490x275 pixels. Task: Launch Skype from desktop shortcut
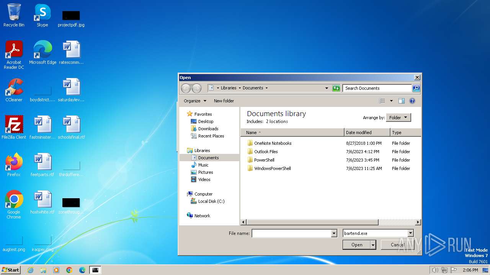(42, 15)
